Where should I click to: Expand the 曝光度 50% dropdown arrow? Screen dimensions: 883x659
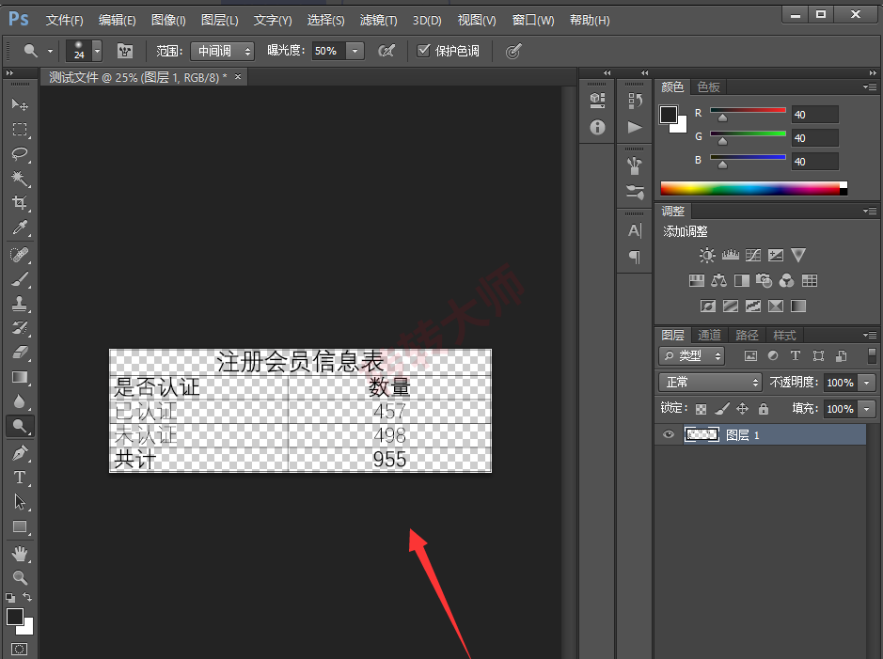[x=355, y=51]
